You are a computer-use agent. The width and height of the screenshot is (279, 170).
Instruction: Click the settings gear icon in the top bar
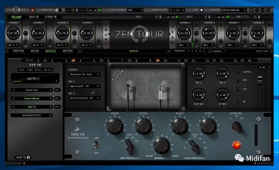click(x=251, y=10)
